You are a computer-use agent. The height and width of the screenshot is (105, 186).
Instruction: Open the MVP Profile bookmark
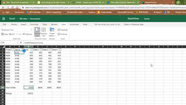142,12
